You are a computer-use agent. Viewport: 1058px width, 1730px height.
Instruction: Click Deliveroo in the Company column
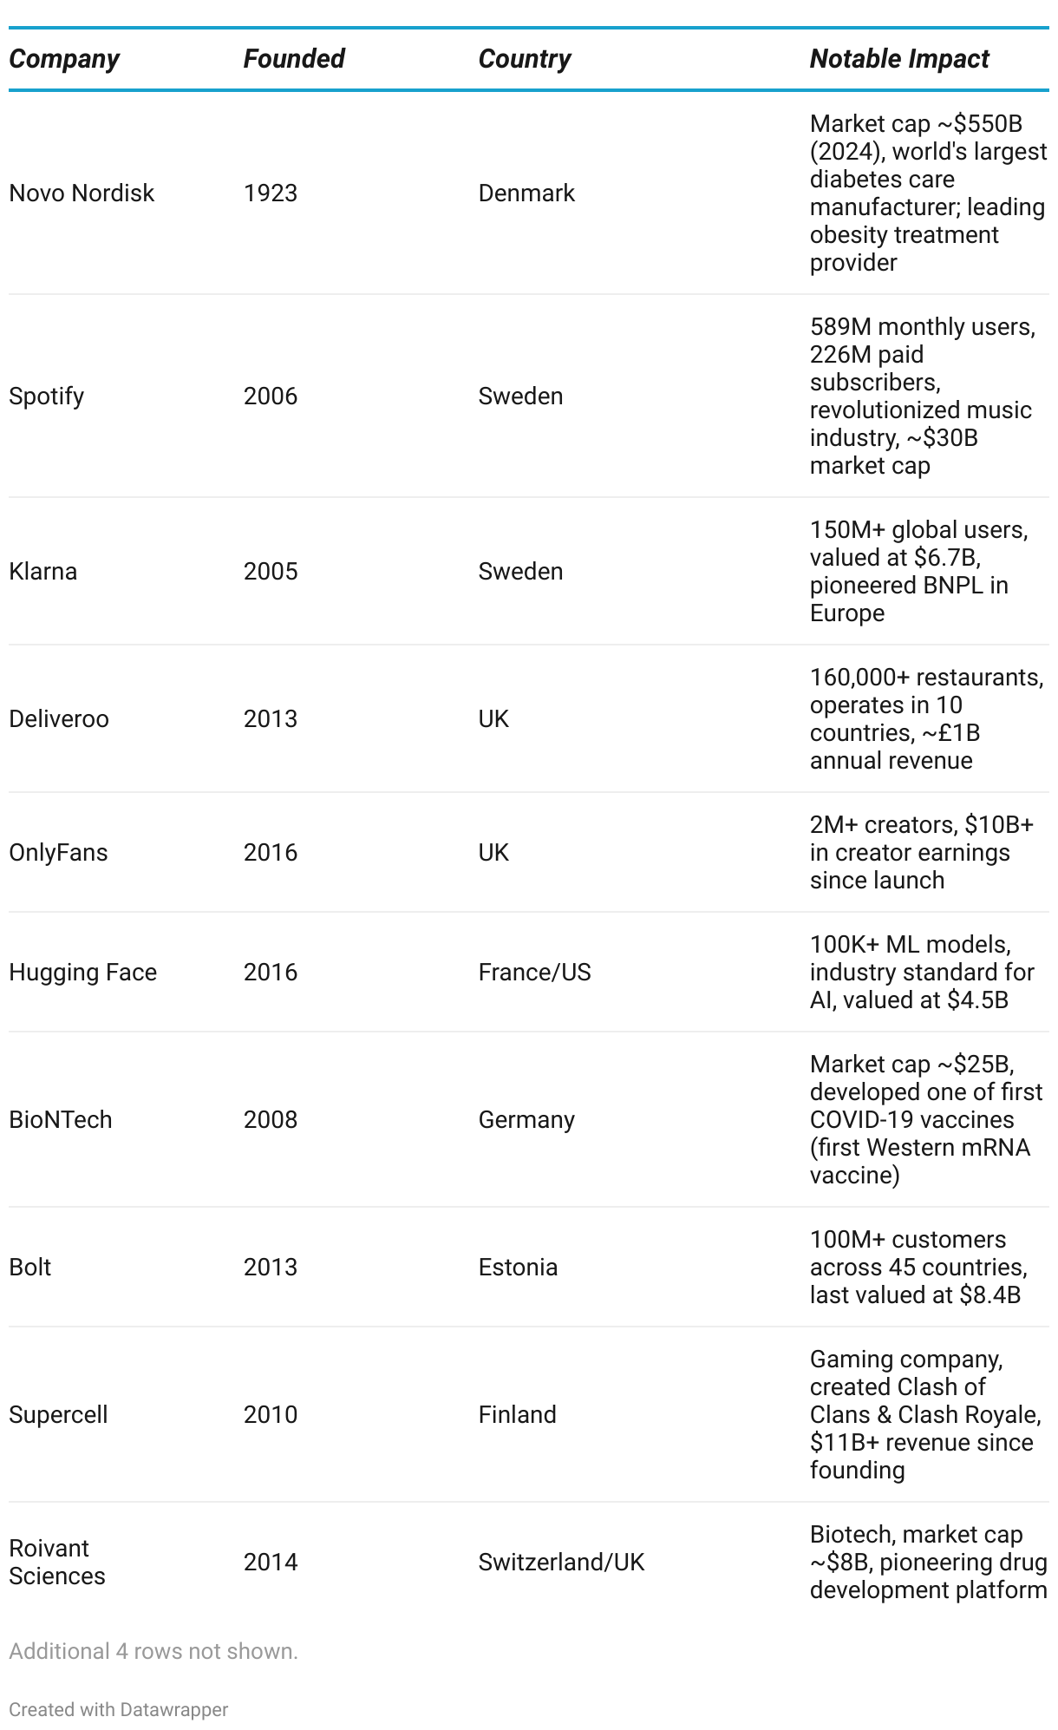pos(59,718)
